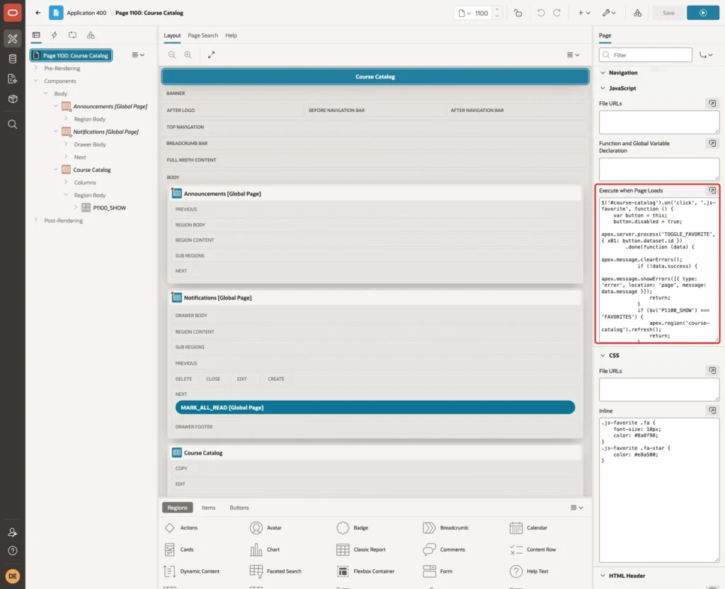Switch to Shared Components tab in tree pane
Screen dimensions: 725x589
click(x=91, y=35)
